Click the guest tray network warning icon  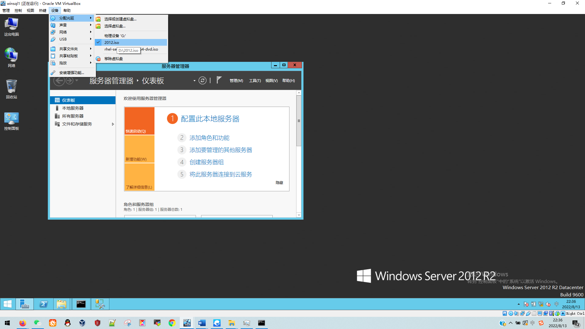coord(541,304)
